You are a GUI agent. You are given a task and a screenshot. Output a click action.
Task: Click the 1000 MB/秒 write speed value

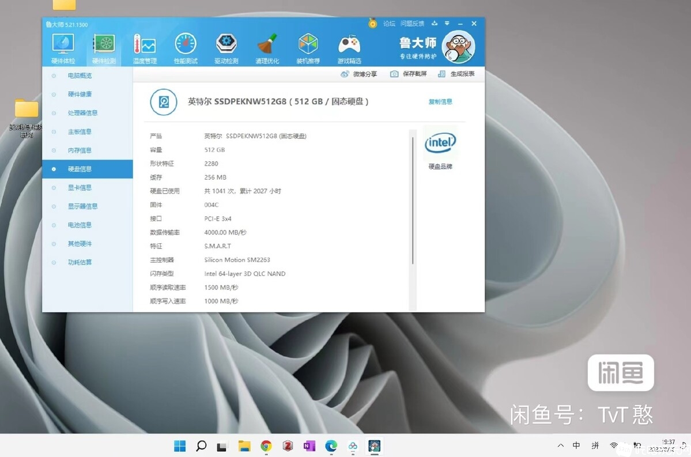click(221, 301)
